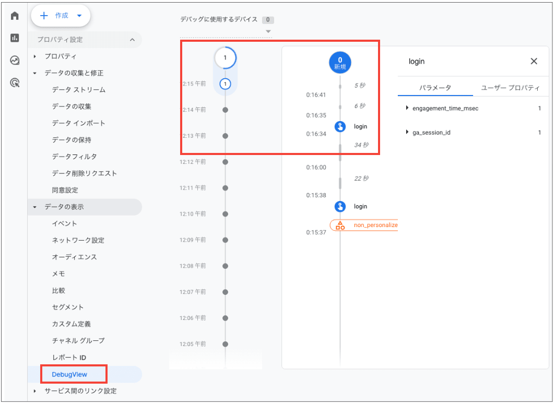Expand the プロパティ tree item
The height and width of the screenshot is (404, 555).
[x=35, y=56]
